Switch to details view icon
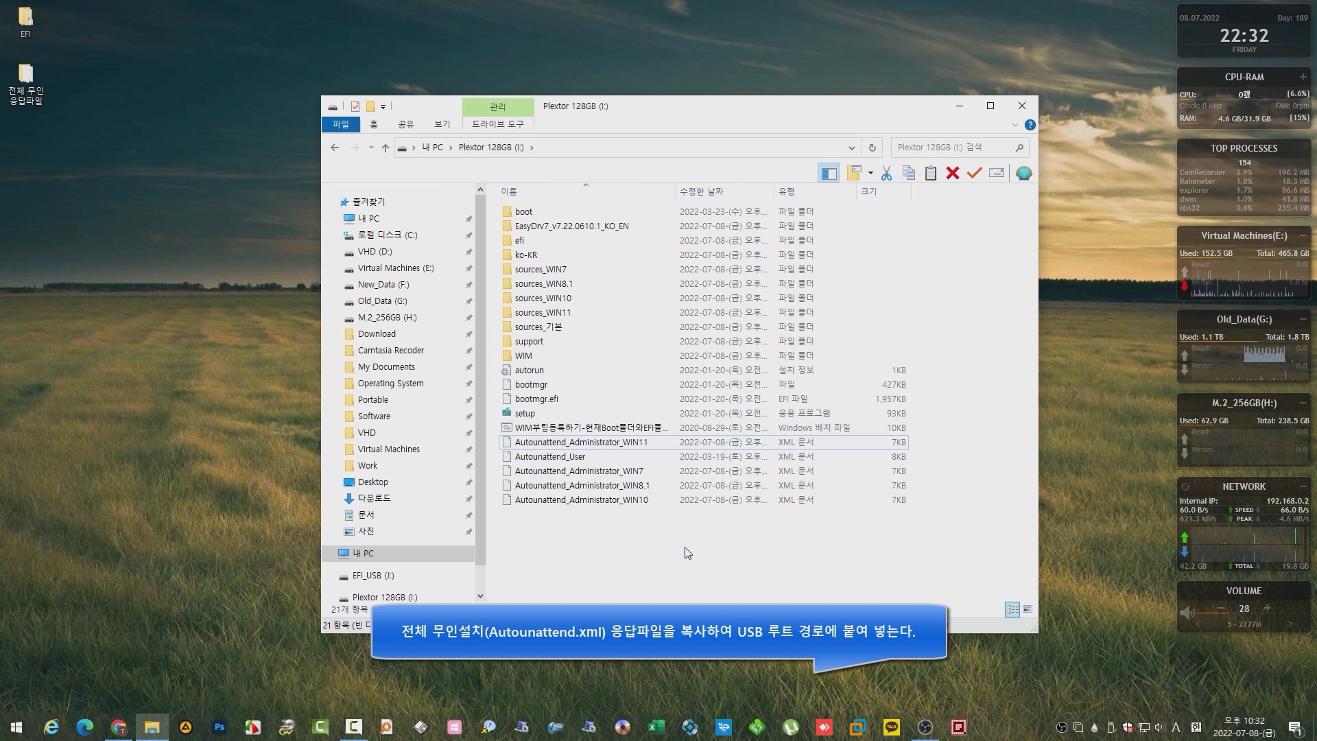The height and width of the screenshot is (741, 1317). pyautogui.click(x=1012, y=609)
